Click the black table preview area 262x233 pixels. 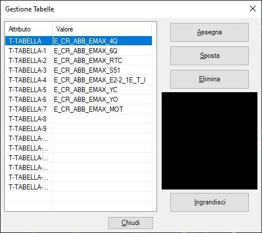point(209,141)
